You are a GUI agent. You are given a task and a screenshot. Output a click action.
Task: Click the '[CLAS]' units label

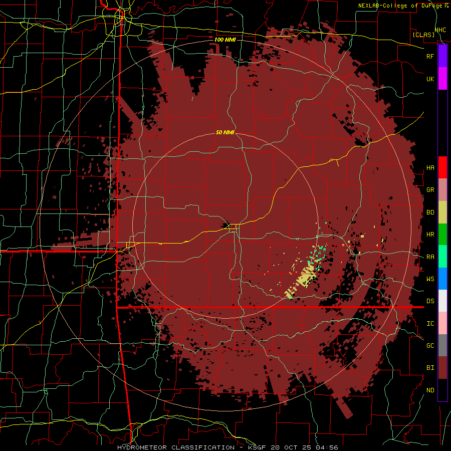point(423,35)
